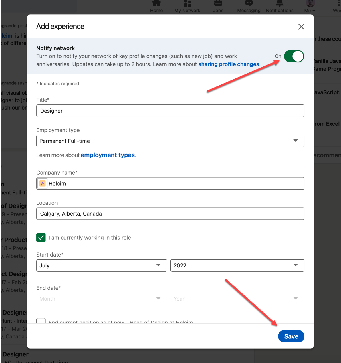Open the Start date month dropdown
The height and width of the screenshot is (363, 341).
(x=102, y=265)
